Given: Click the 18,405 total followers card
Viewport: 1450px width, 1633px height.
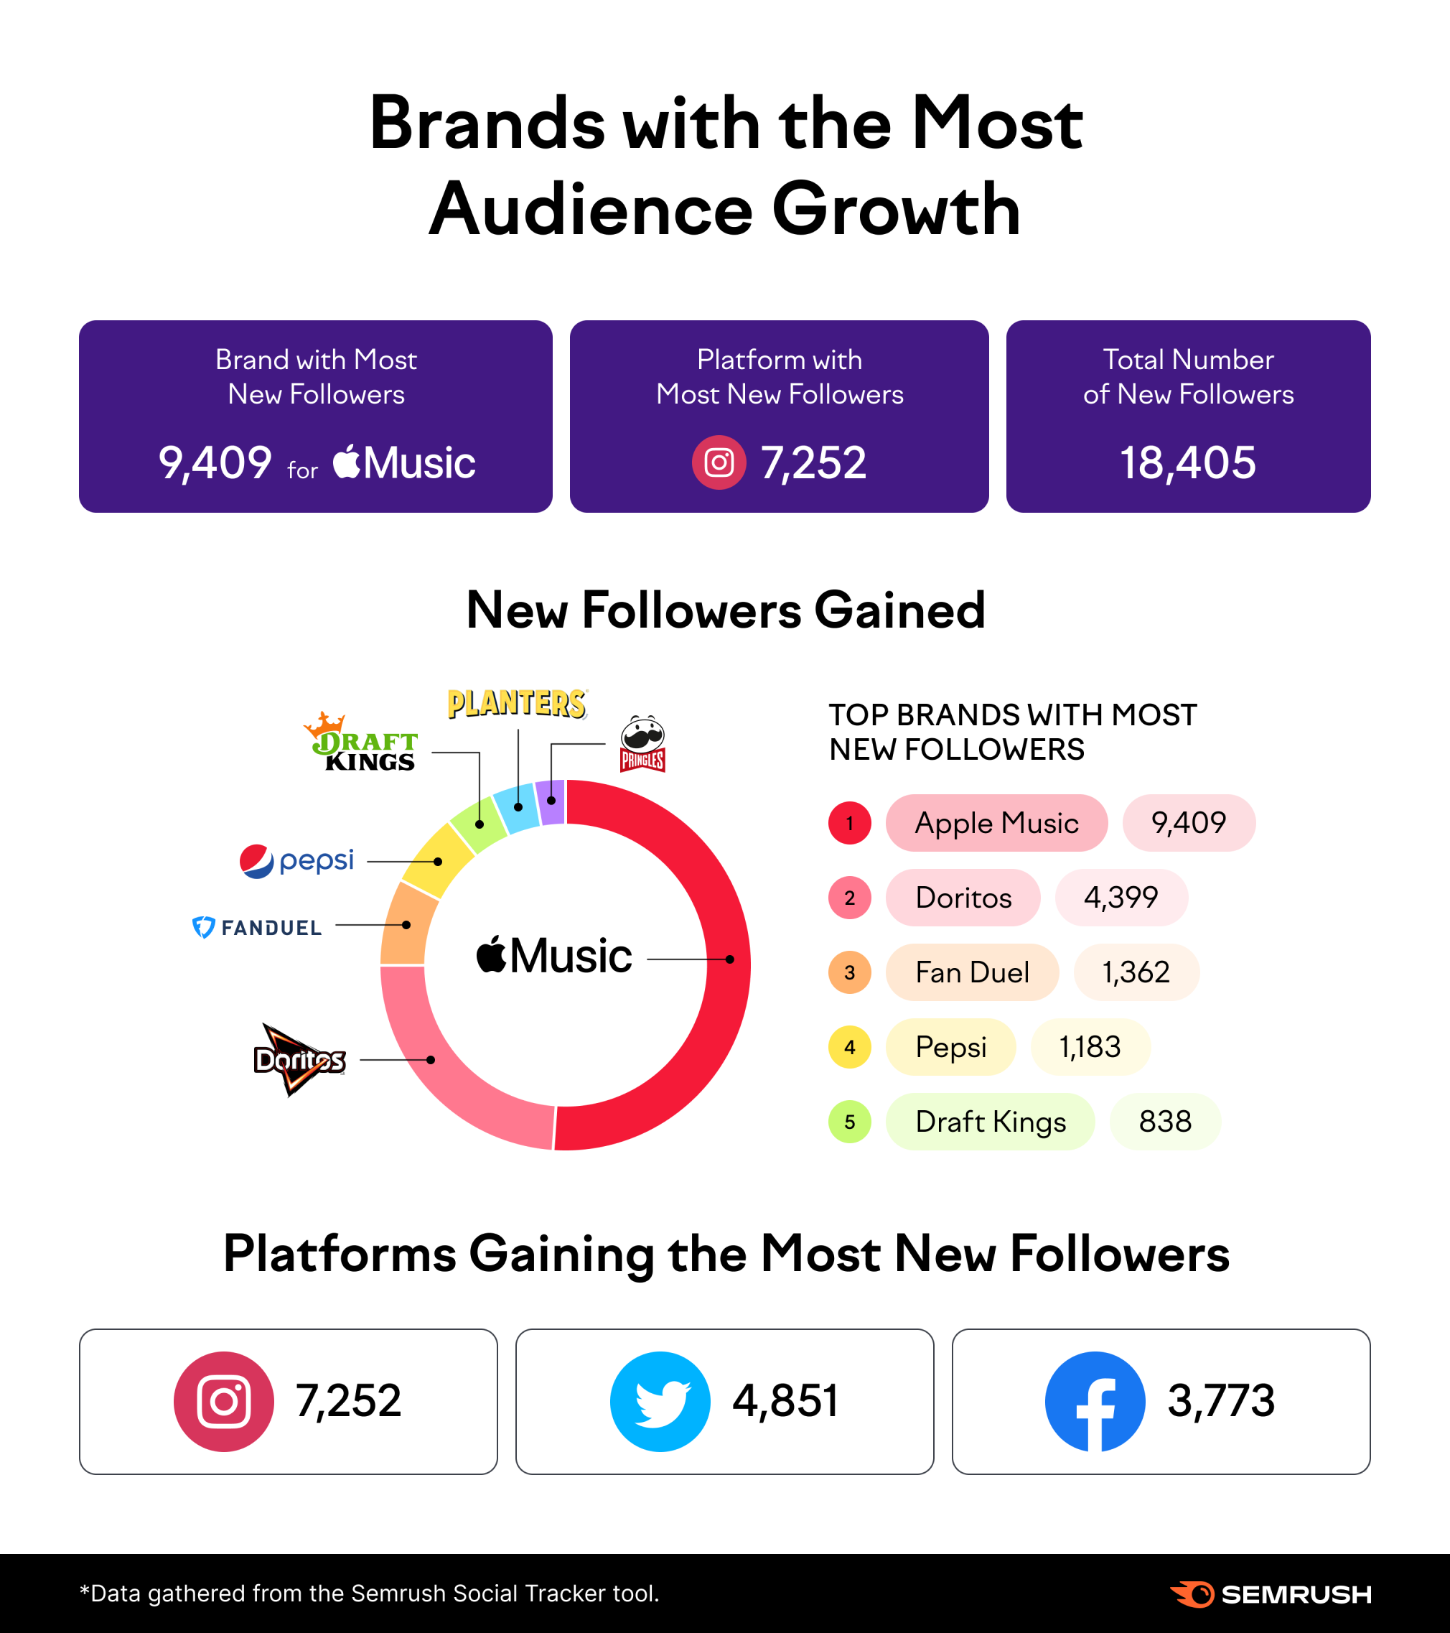Looking at the screenshot, I should click(1188, 417).
